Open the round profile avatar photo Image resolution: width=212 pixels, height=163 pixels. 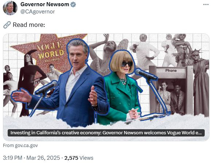(x=10, y=8)
